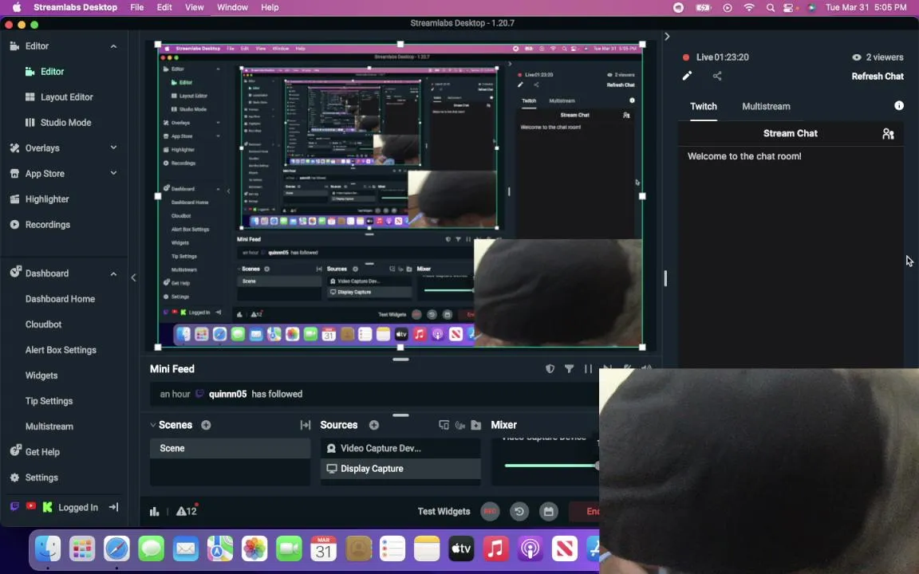Open the View menu
The height and width of the screenshot is (574, 919).
coord(194,7)
